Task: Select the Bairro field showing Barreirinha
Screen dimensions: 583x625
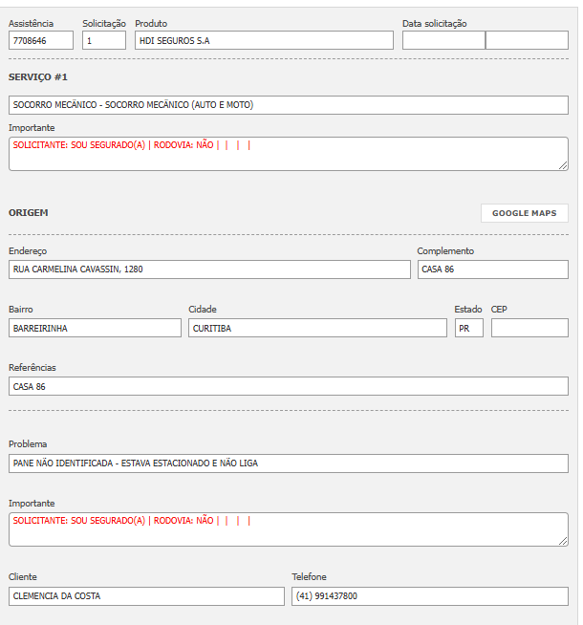Action: coord(95,328)
